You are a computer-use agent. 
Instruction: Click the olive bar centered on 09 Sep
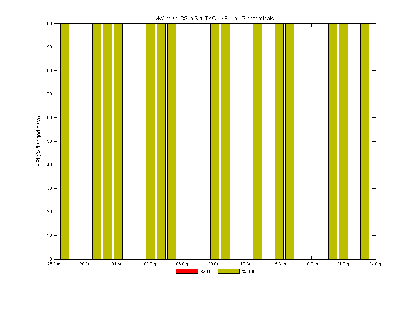click(215, 141)
